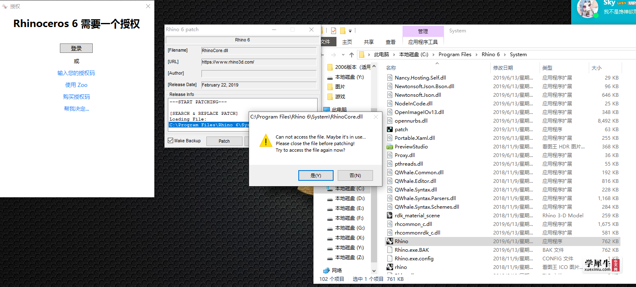Click the New Folder icon in quick access toolbar

pos(342,31)
